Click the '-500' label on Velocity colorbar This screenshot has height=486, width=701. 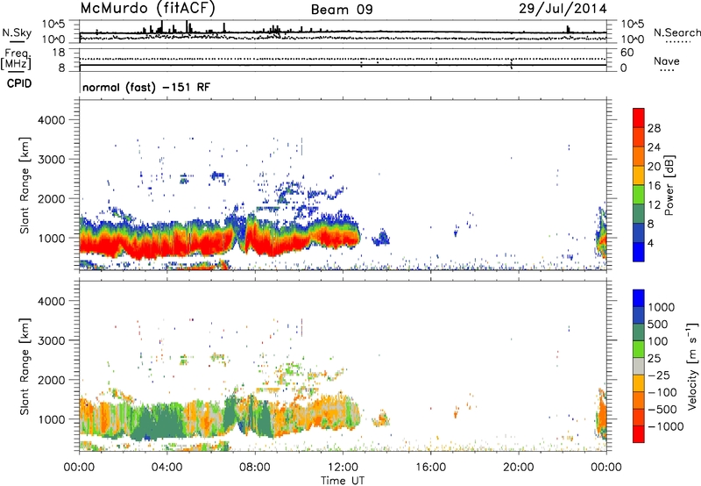tap(662, 409)
